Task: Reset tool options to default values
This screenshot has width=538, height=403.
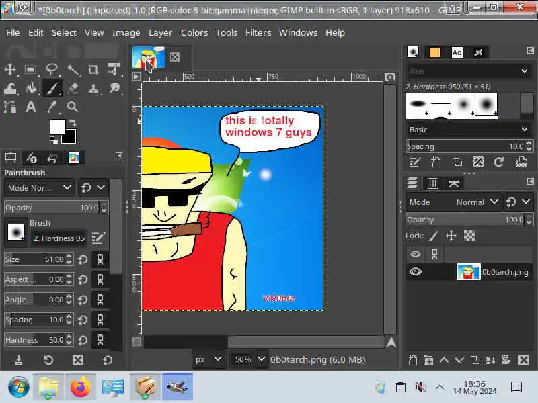Action: 108,360
